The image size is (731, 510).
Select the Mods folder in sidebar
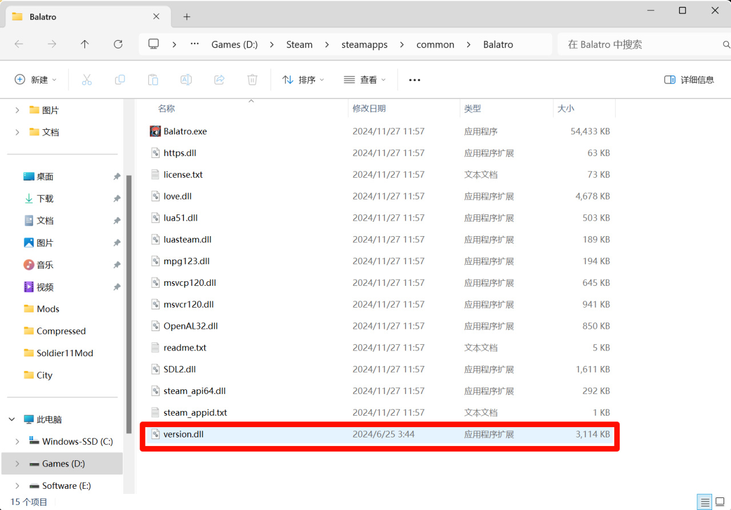(x=48, y=309)
